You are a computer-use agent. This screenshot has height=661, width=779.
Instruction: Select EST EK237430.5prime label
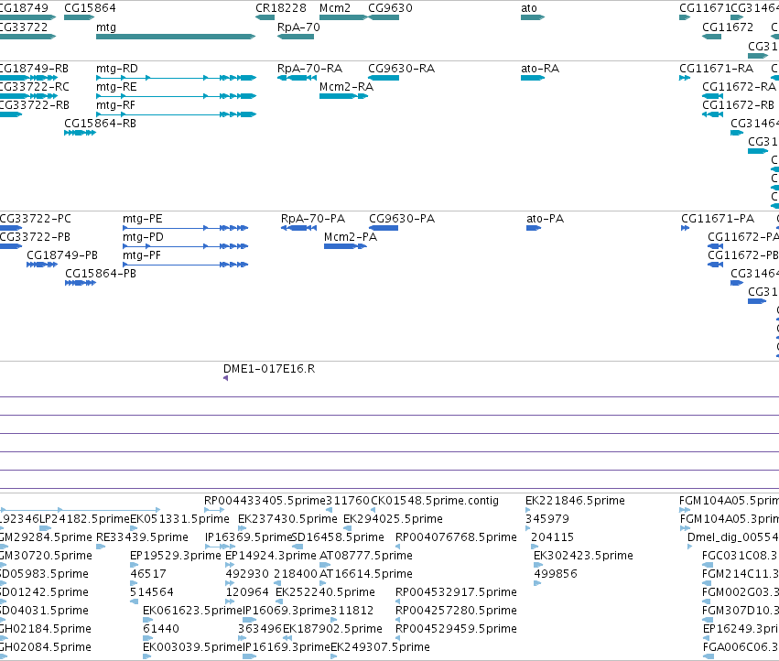coord(287,519)
